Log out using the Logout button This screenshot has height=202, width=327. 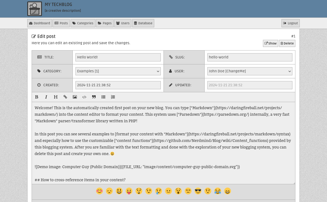tap(290, 23)
